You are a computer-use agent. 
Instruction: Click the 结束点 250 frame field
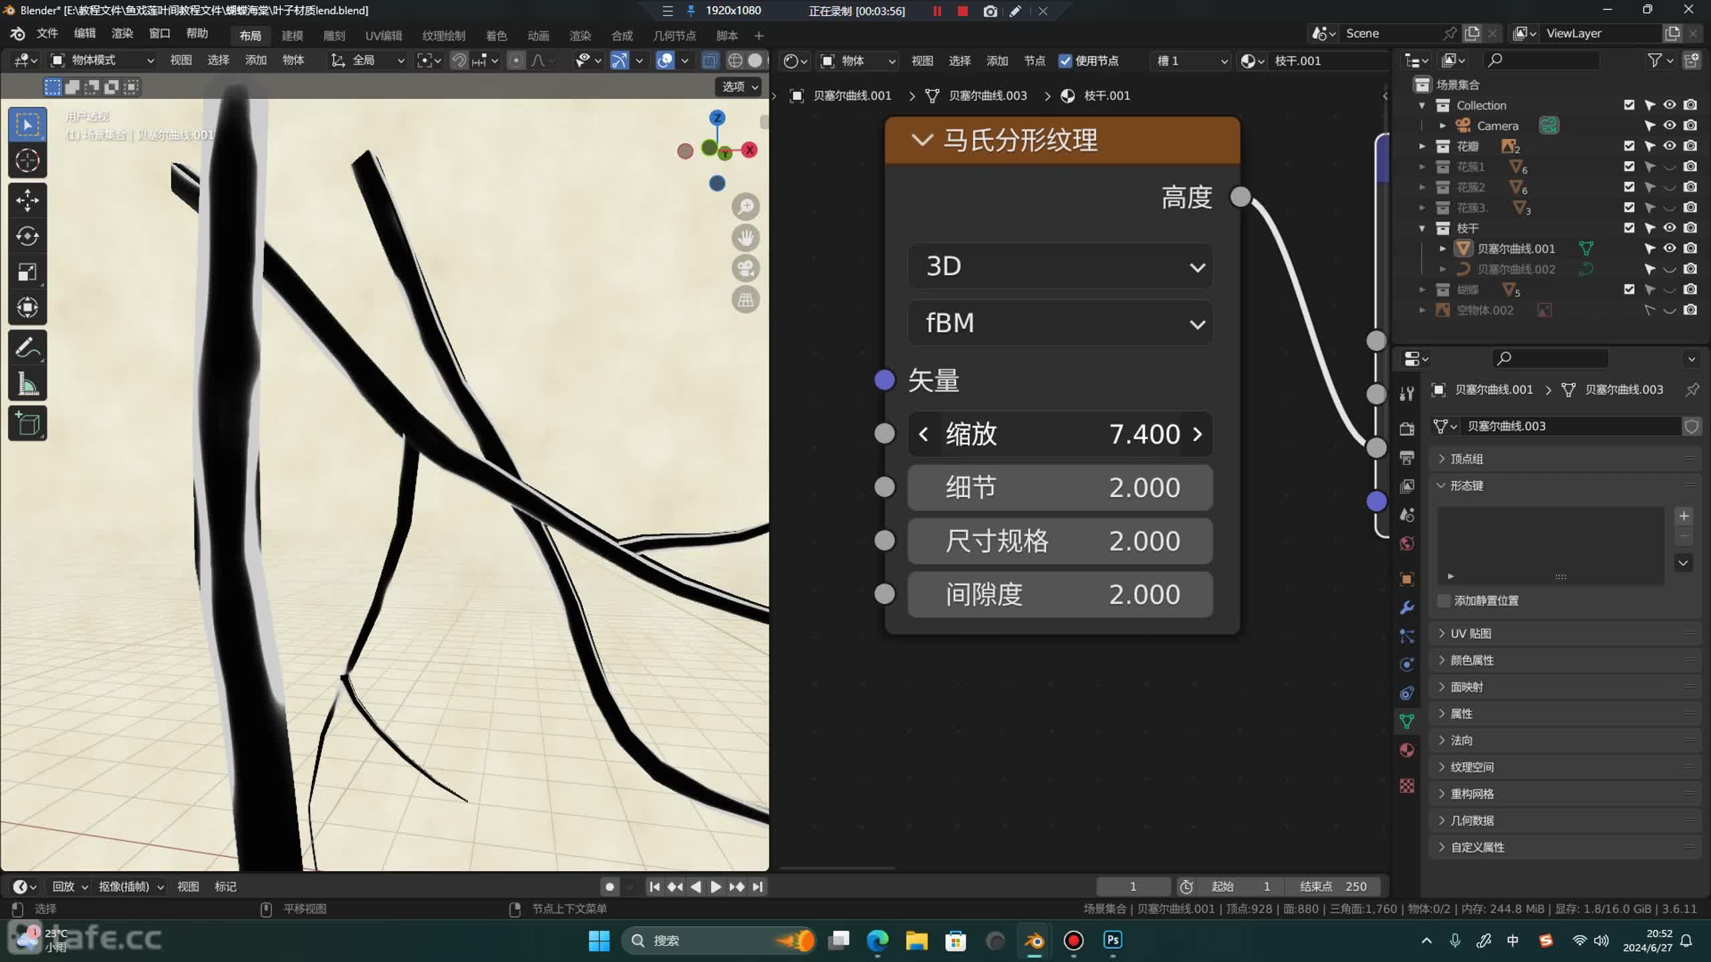click(1333, 887)
